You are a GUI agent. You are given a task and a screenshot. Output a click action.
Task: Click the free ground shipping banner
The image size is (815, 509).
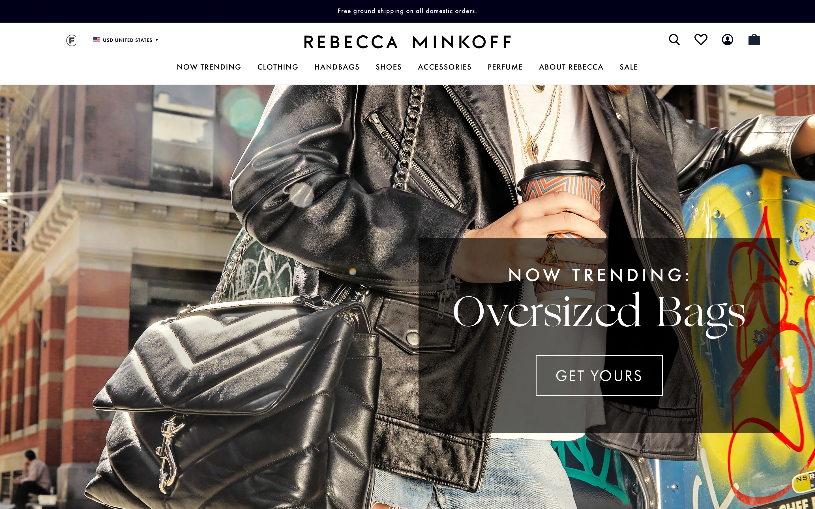pyautogui.click(x=407, y=11)
